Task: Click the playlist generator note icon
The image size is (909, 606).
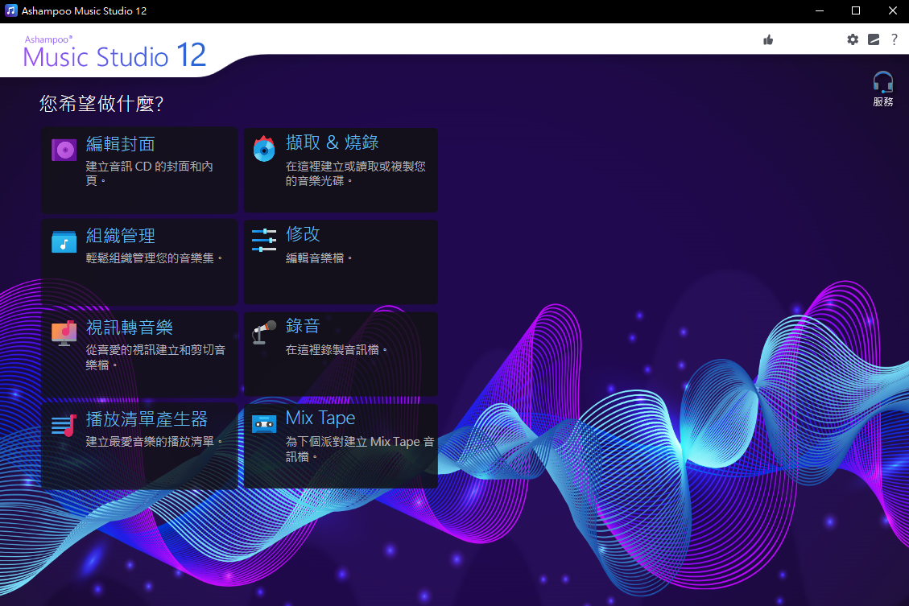Action: [x=64, y=425]
